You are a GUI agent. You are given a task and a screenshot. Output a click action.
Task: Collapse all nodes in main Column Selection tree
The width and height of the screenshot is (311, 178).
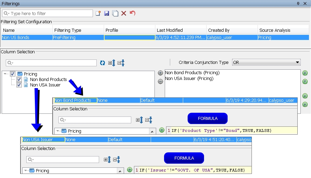point(121,63)
